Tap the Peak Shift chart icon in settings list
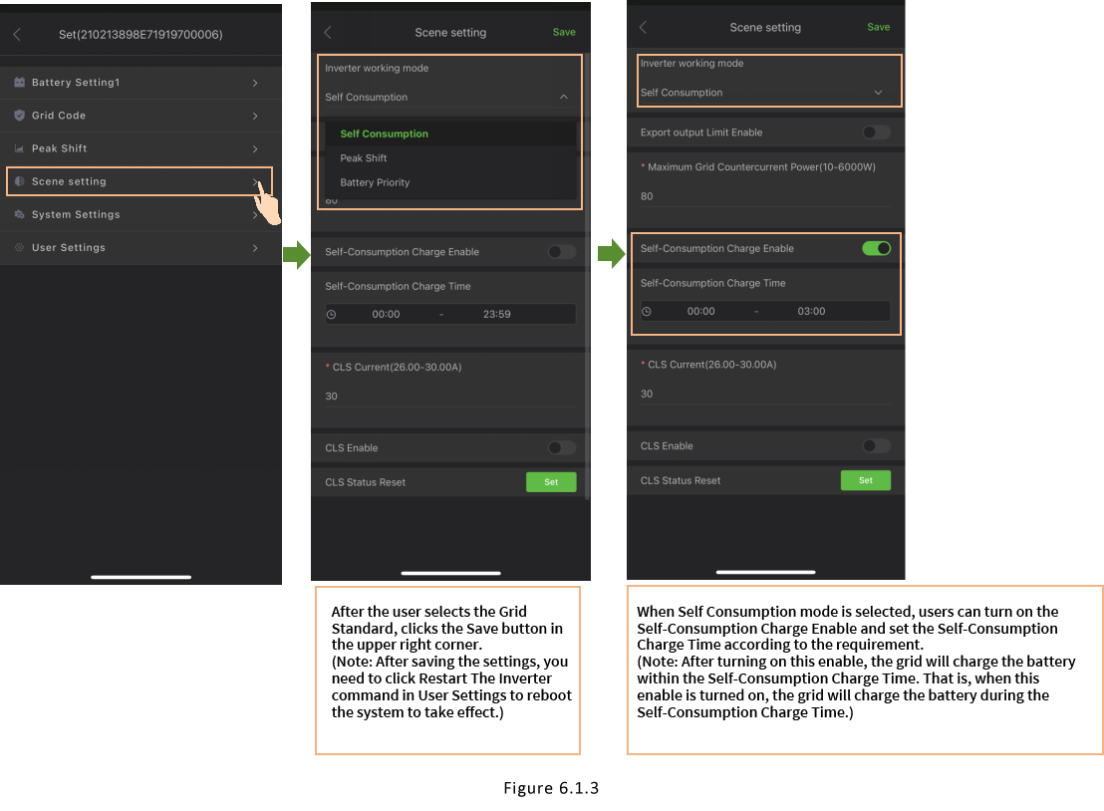This screenshot has width=1104, height=811. pyautogui.click(x=19, y=148)
